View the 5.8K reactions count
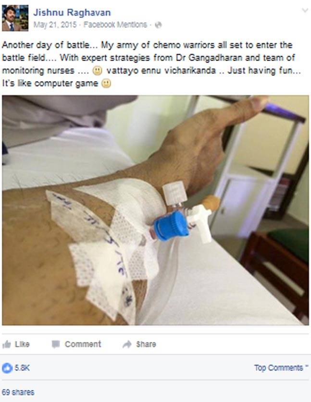Image resolution: width=311 pixels, height=402 pixels. (x=22, y=368)
